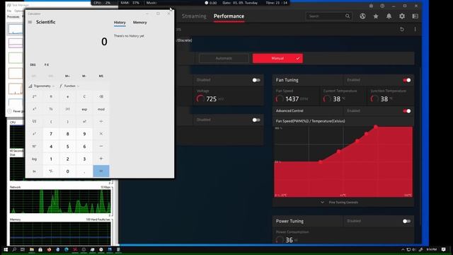Image resolution: width=453 pixels, height=255 pixels.
Task: Click the pi constant key in Calculator
Action: (x=51, y=96)
